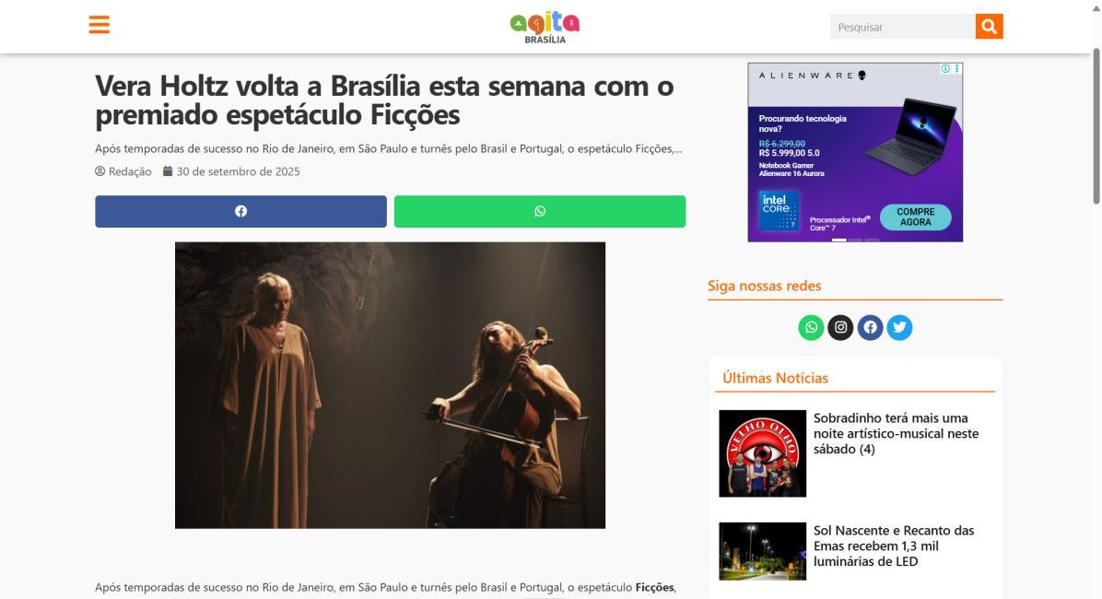1102x599 pixels.
Task: Open the Twitter social network icon
Action: [899, 327]
